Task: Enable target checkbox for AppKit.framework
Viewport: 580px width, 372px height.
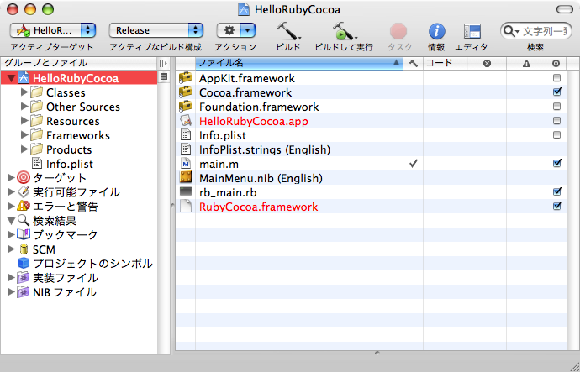Action: click(556, 78)
